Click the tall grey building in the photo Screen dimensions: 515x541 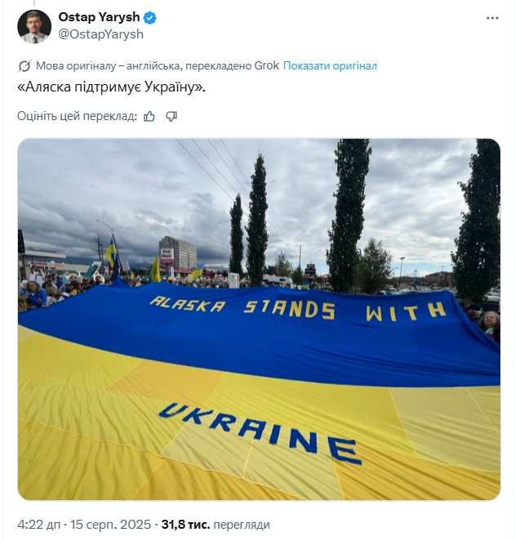(178, 253)
